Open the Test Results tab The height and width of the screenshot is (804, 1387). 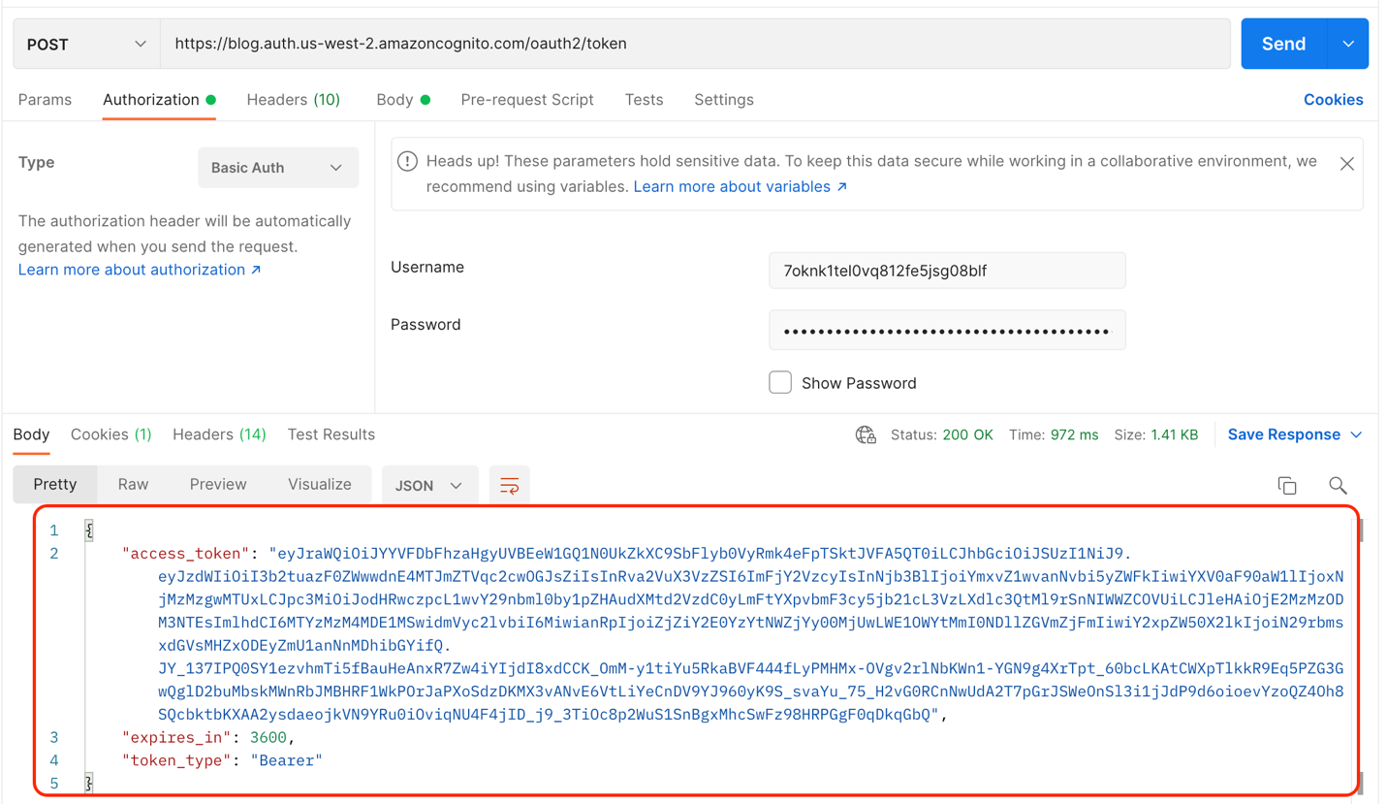coord(331,434)
